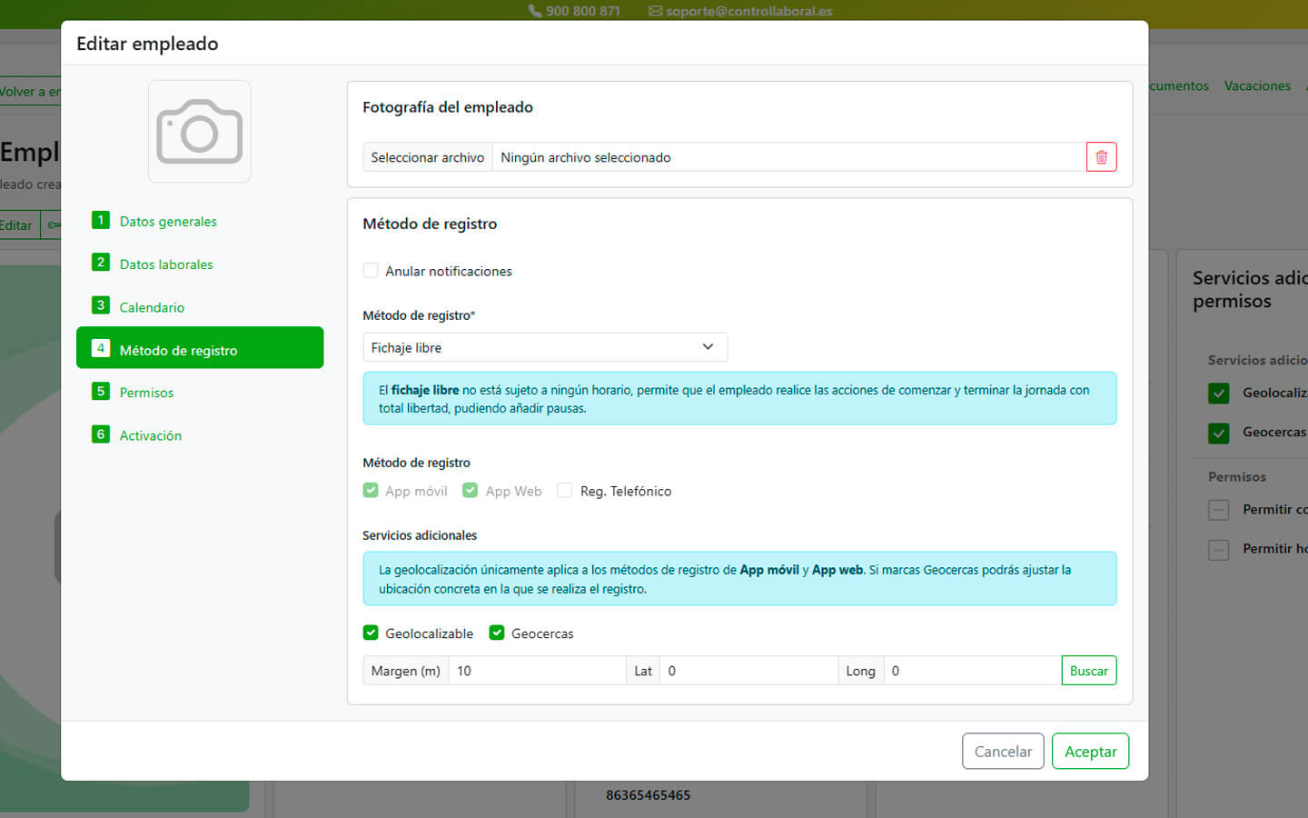This screenshot has height=818, width=1308.
Task: Click the Buscar button for coordinates
Action: 1088,671
